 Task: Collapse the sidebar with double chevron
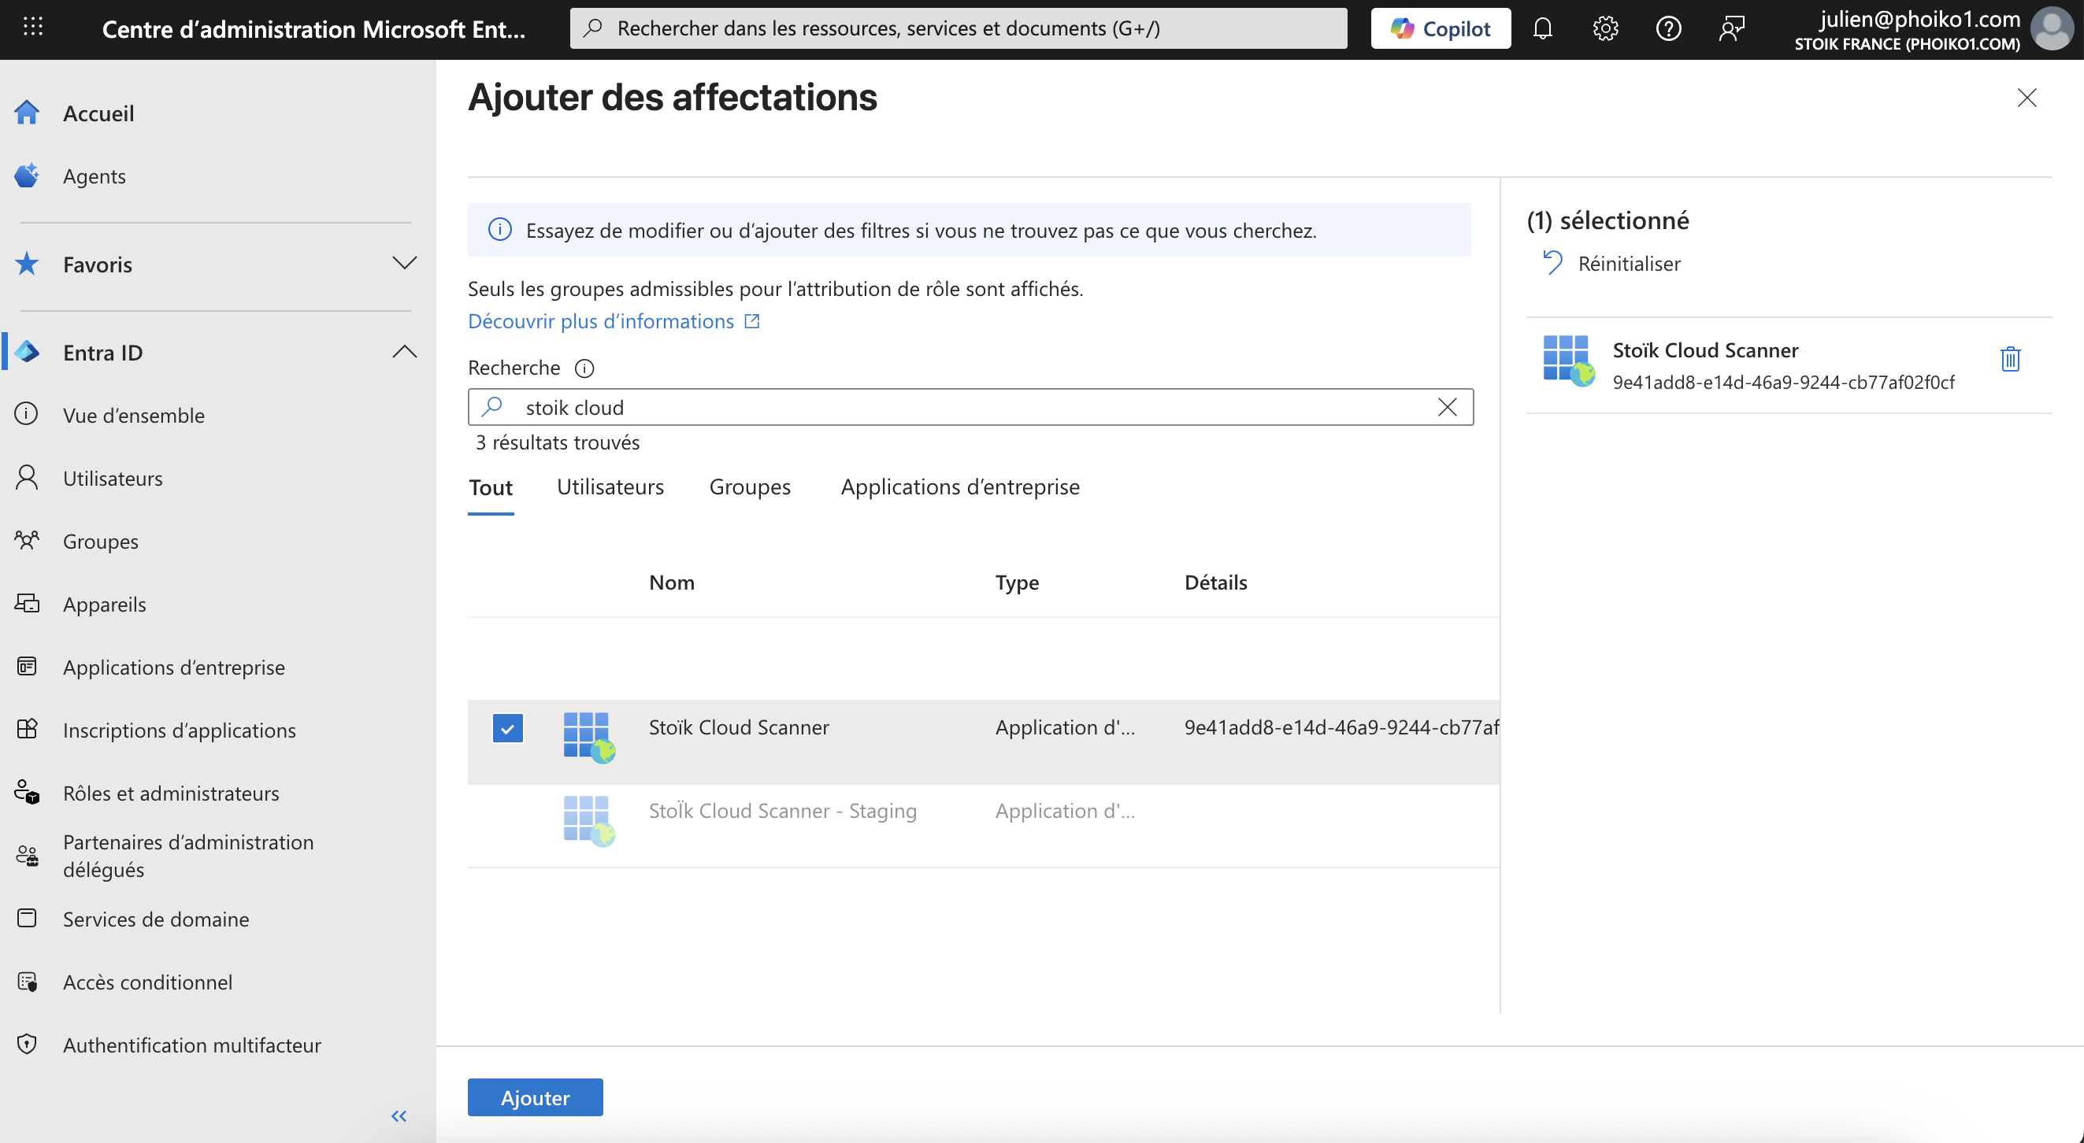point(399,1116)
